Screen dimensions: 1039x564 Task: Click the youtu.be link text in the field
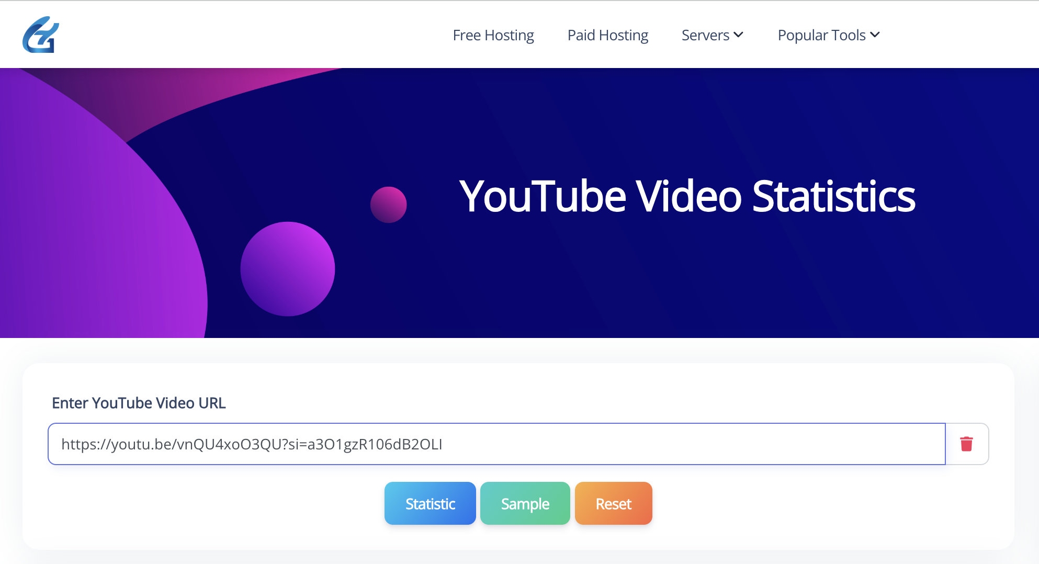point(251,444)
